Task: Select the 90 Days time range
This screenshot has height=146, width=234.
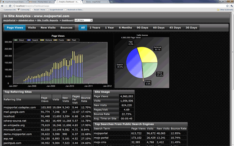Action: click(x=142, y=27)
